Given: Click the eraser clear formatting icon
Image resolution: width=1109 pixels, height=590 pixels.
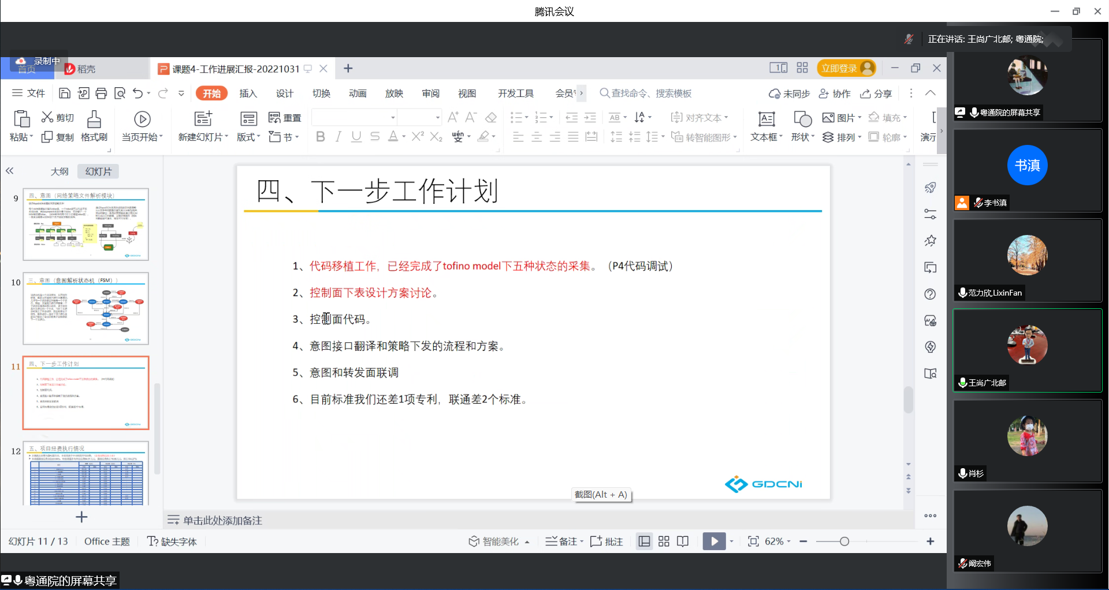Looking at the screenshot, I should pyautogui.click(x=491, y=118).
